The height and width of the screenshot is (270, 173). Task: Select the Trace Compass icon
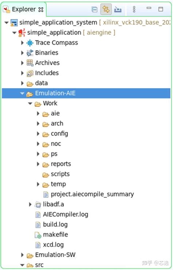point(30,43)
